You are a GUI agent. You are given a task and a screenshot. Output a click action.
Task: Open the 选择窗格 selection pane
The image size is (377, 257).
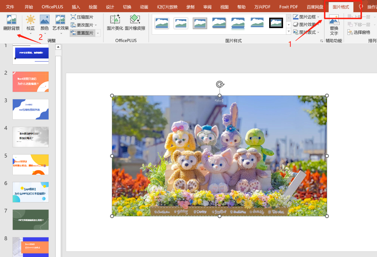pyautogui.click(x=359, y=32)
